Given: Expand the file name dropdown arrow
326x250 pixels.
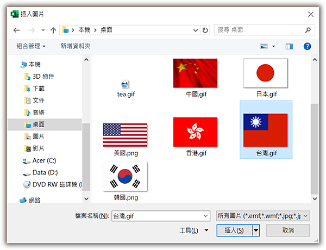Looking at the screenshot, I should pos(205,216).
